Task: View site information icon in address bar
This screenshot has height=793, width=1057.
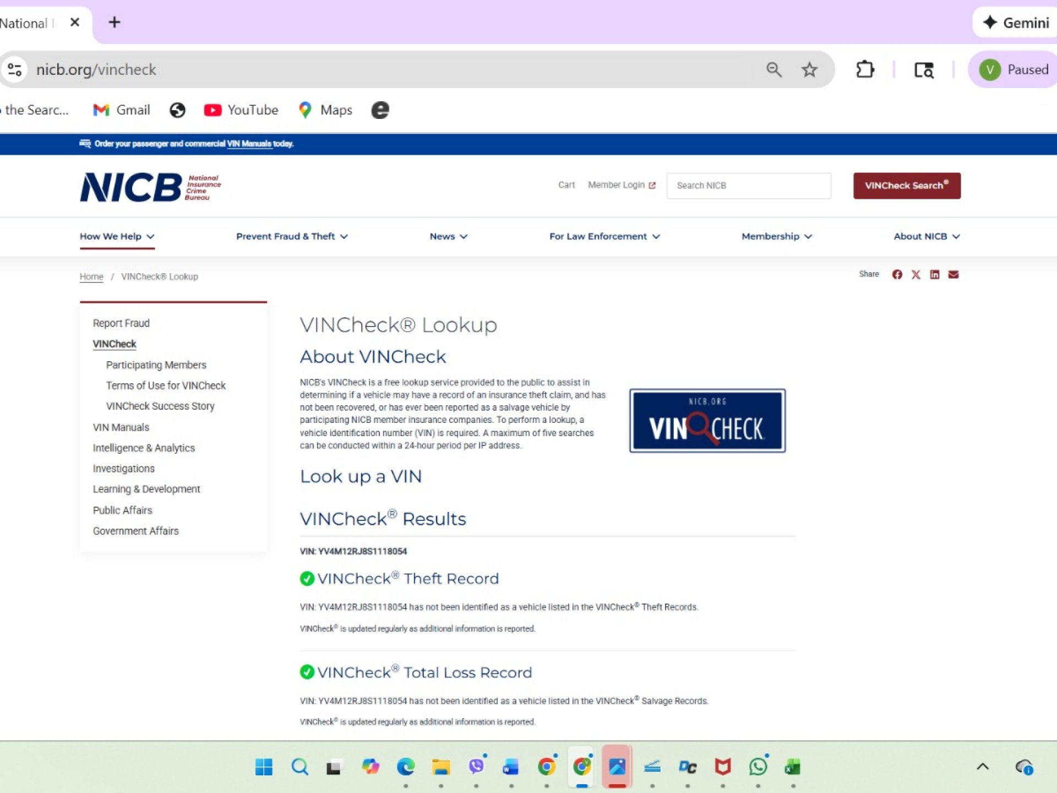Action: [x=15, y=69]
